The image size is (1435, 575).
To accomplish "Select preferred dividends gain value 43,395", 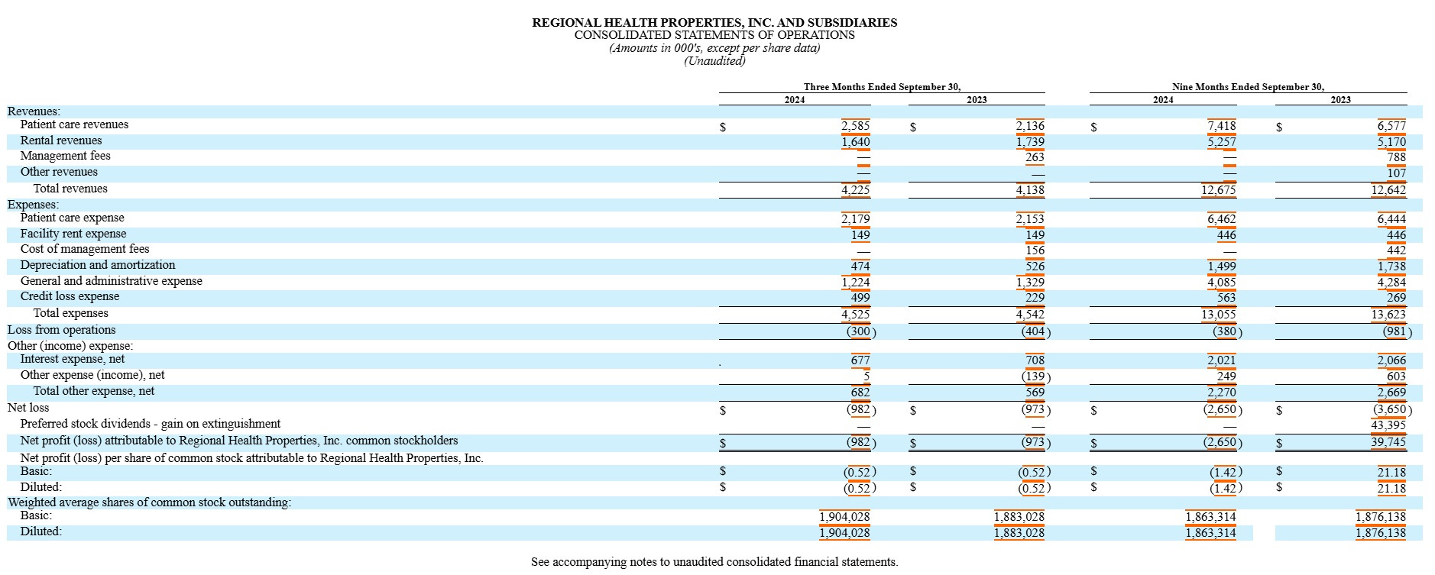I will (1388, 425).
